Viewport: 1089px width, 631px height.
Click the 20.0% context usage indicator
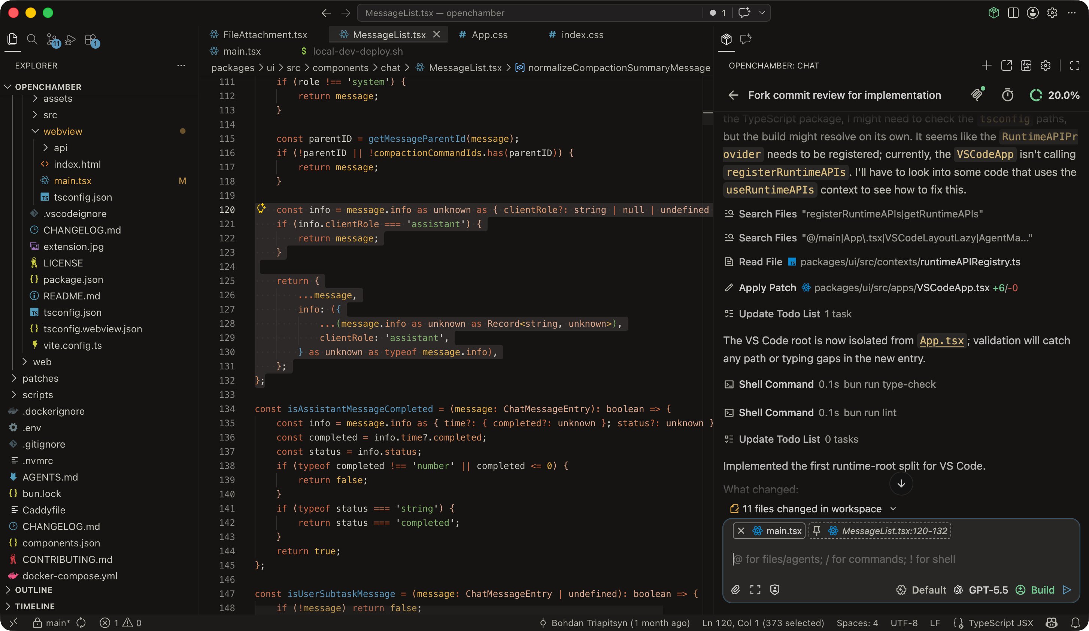pos(1055,95)
